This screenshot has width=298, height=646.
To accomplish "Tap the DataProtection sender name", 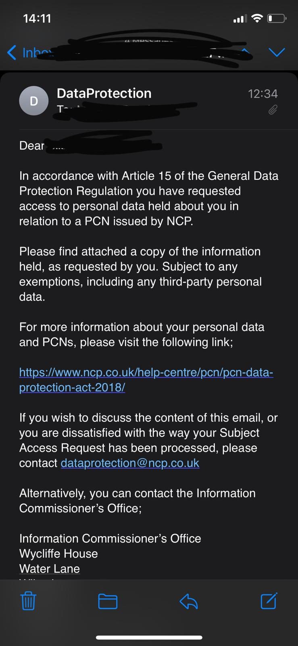I will 104,93.
